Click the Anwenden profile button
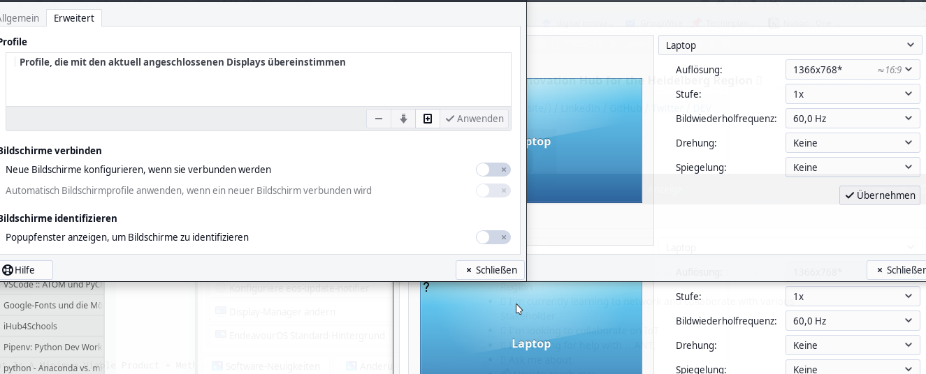Image resolution: width=926 pixels, height=374 pixels. click(475, 119)
